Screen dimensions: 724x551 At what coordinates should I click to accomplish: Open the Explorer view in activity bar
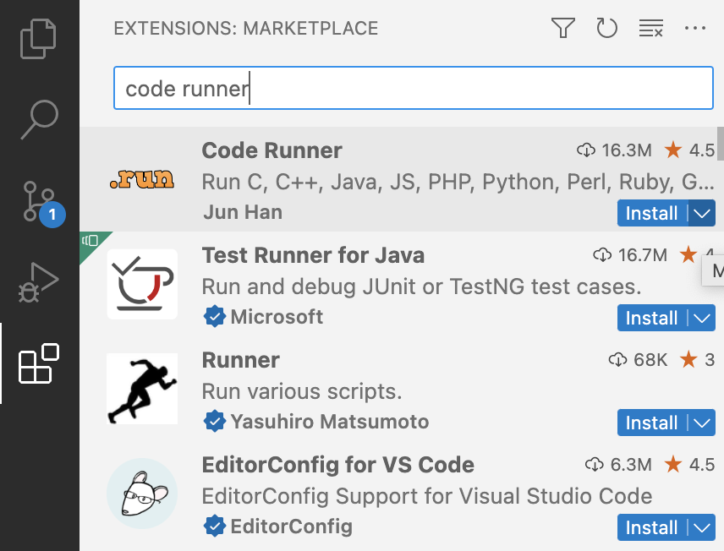coord(39,40)
